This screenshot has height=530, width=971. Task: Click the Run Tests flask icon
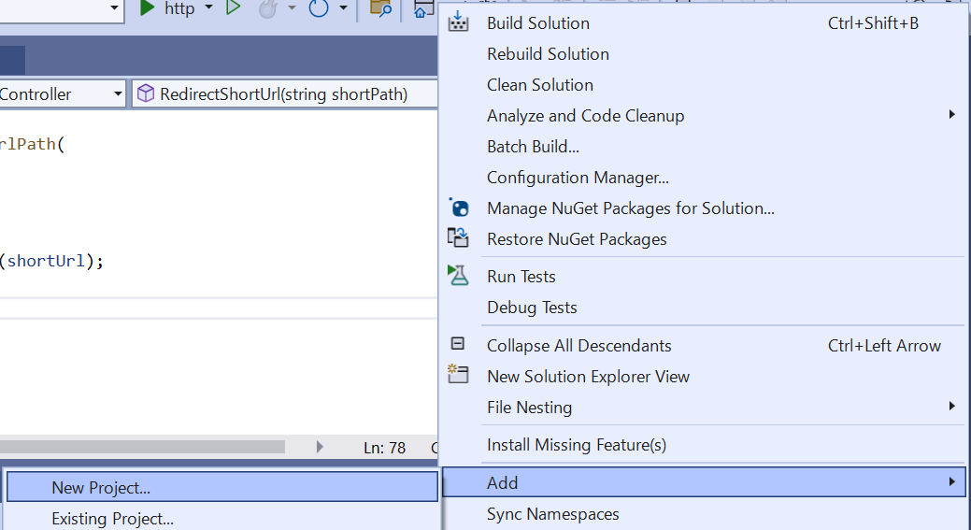458,276
